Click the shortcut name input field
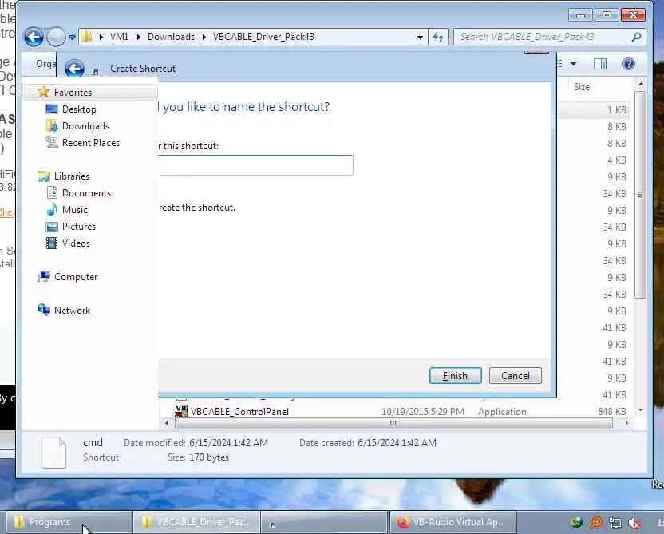The image size is (664, 534). click(x=255, y=165)
